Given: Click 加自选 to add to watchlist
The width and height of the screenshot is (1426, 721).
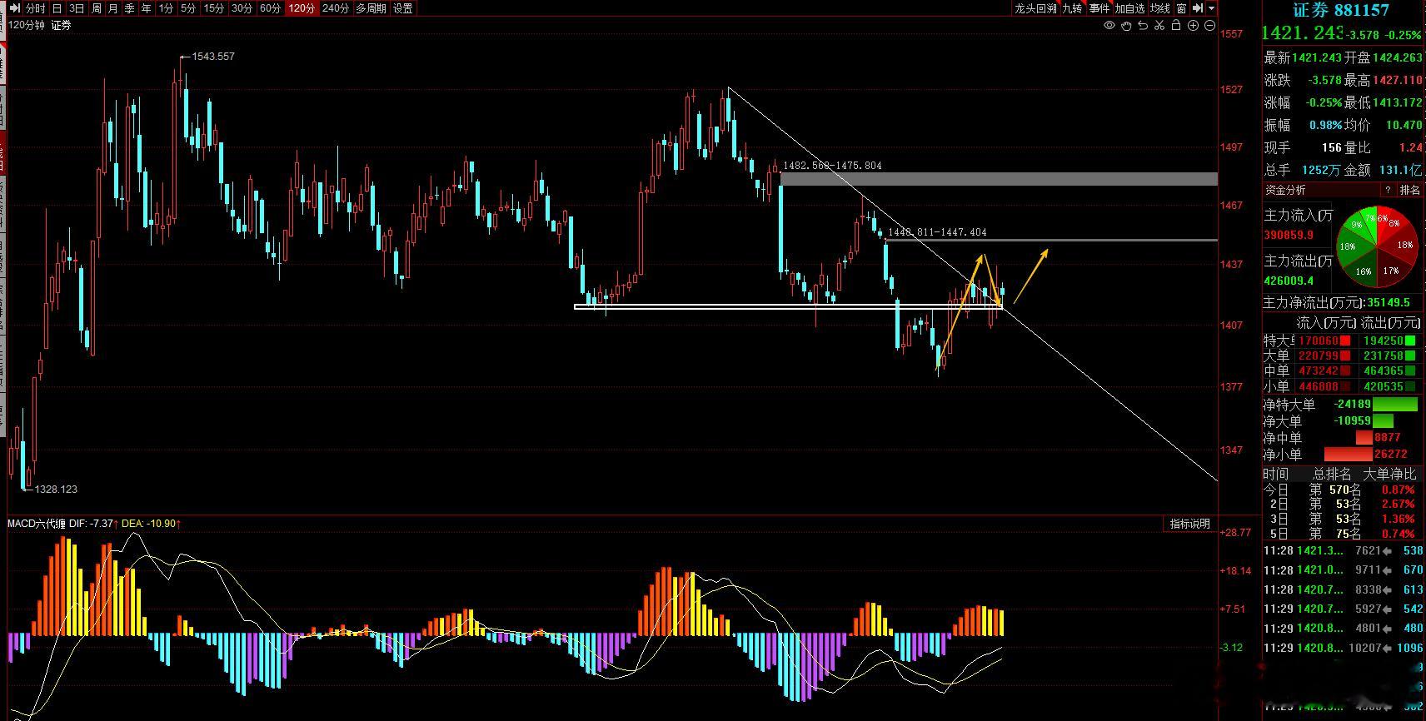Looking at the screenshot, I should 1129,8.
